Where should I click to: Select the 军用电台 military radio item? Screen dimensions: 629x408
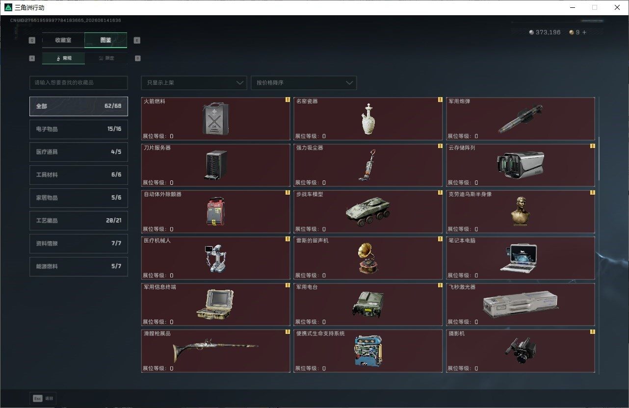pos(368,305)
